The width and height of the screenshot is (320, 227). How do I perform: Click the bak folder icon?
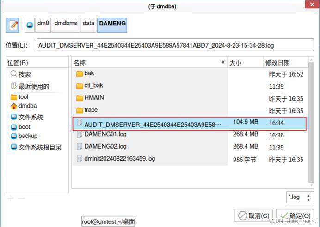[x=80, y=74]
